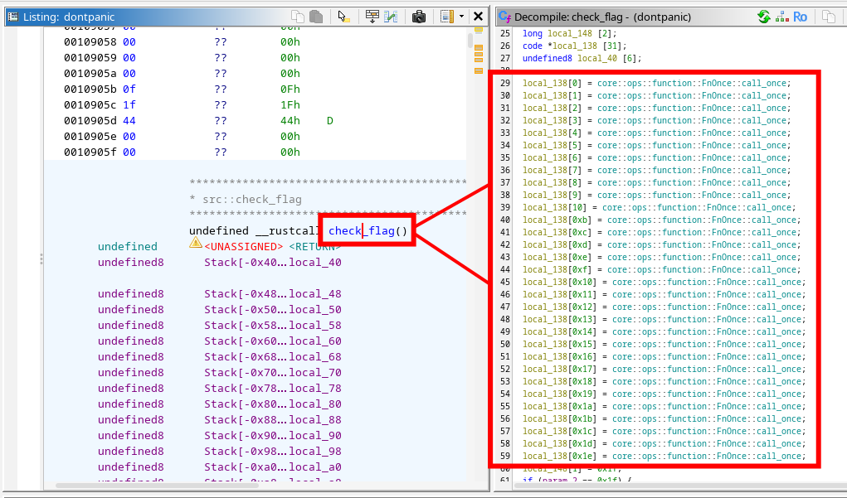847x498 pixels.
Task: Click the Listing vertical scrollbar
Action: pyautogui.click(x=470, y=249)
